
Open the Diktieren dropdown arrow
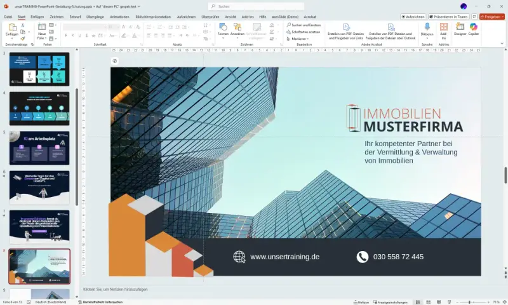427,38
